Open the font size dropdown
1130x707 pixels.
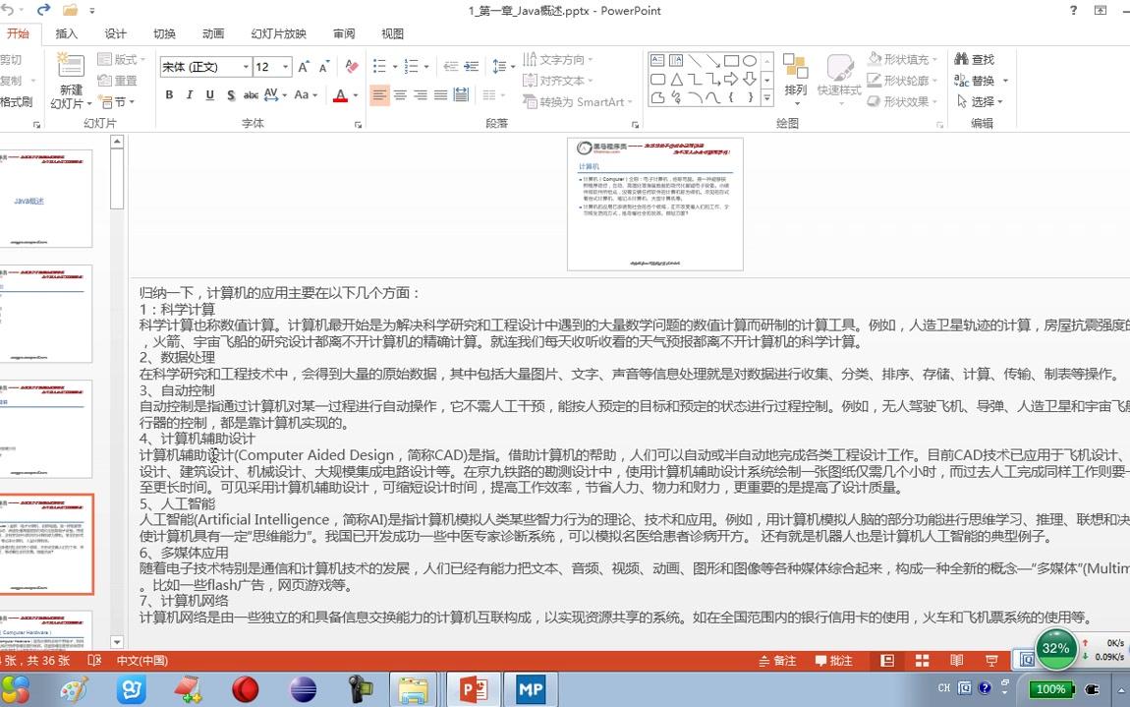285,66
